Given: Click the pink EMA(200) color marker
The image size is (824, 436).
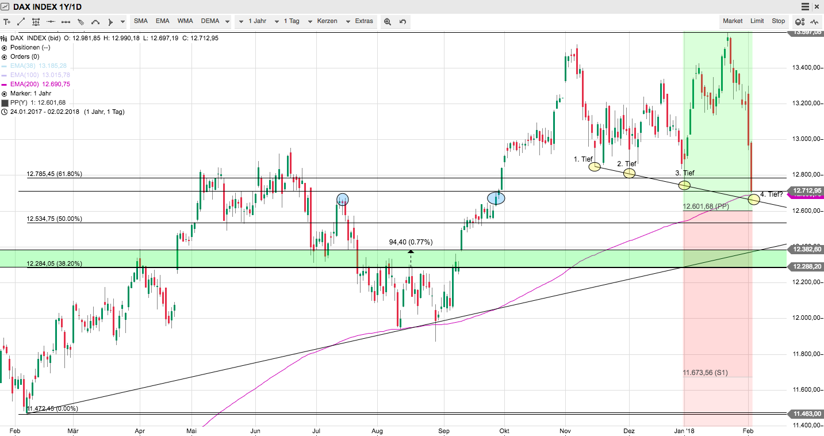Looking at the screenshot, I should point(5,84).
